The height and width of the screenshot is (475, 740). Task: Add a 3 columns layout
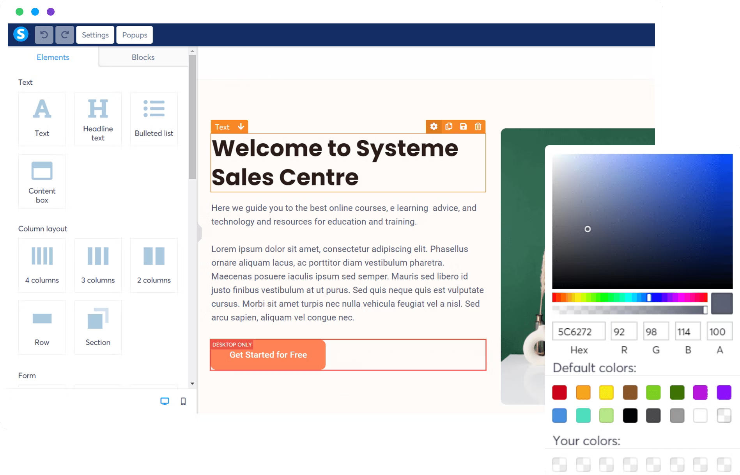coord(98,265)
